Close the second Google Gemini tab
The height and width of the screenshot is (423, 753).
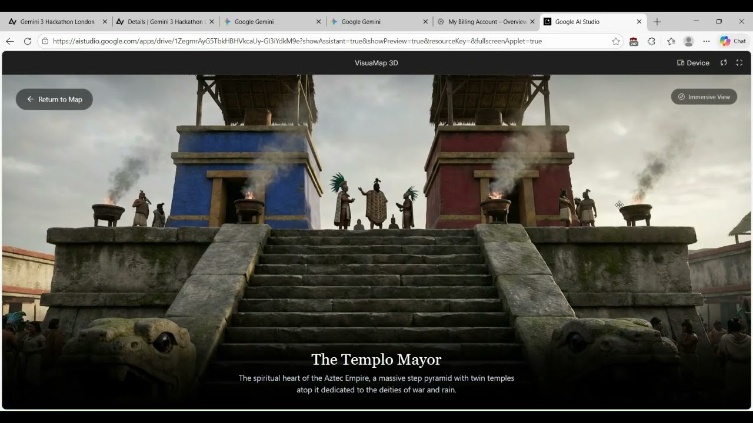point(425,22)
